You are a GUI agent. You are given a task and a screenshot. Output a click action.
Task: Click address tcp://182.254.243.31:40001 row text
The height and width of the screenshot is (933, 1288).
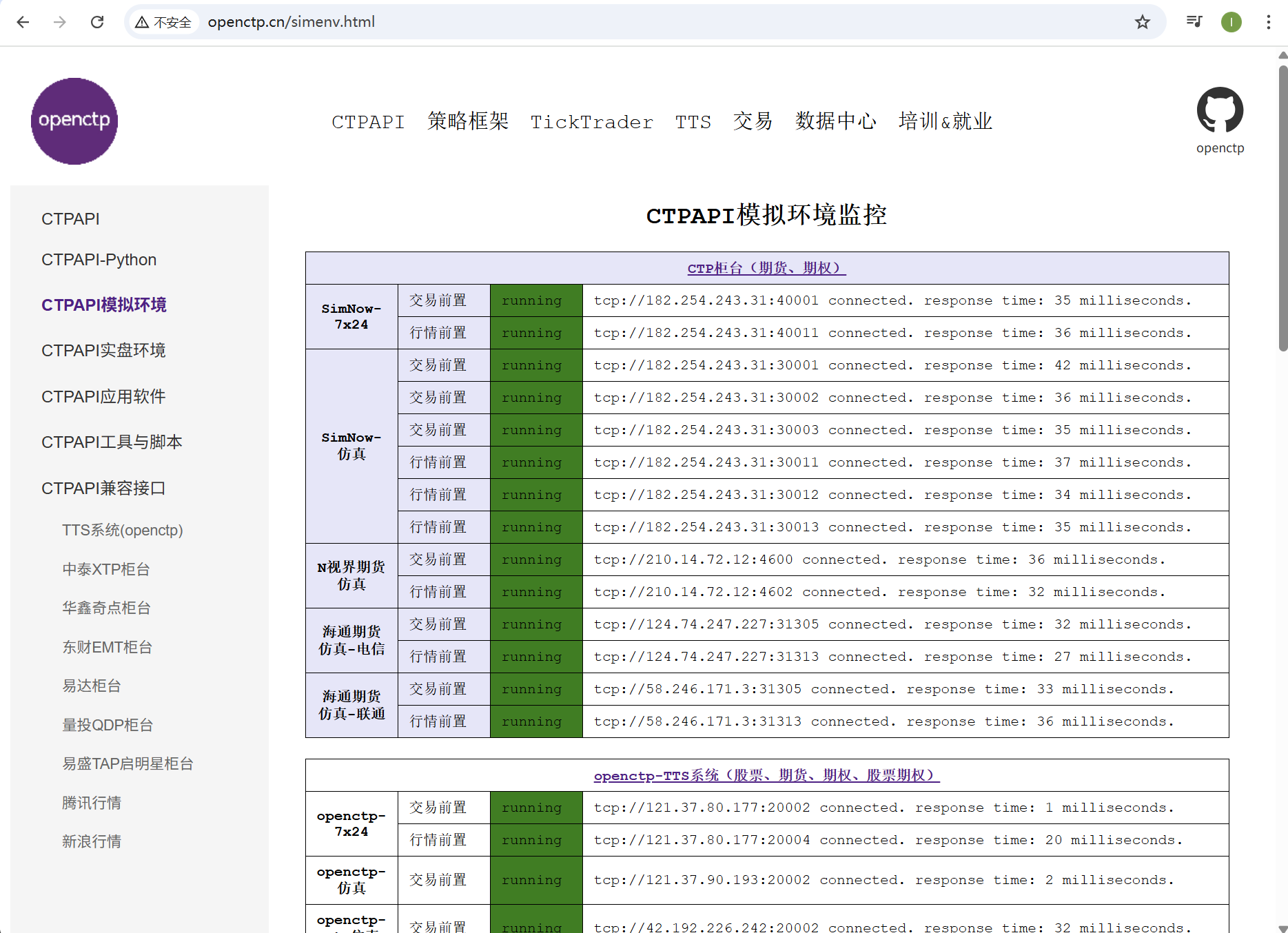pos(892,300)
